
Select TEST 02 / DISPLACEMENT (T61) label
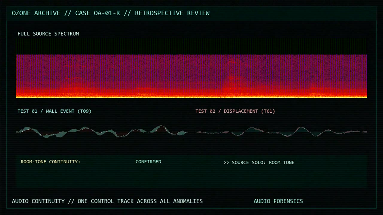pos(235,111)
